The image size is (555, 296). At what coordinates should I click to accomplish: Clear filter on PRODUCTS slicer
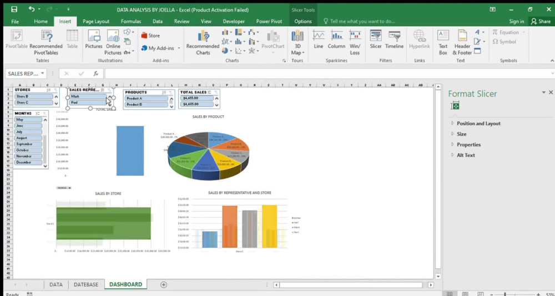(170, 93)
